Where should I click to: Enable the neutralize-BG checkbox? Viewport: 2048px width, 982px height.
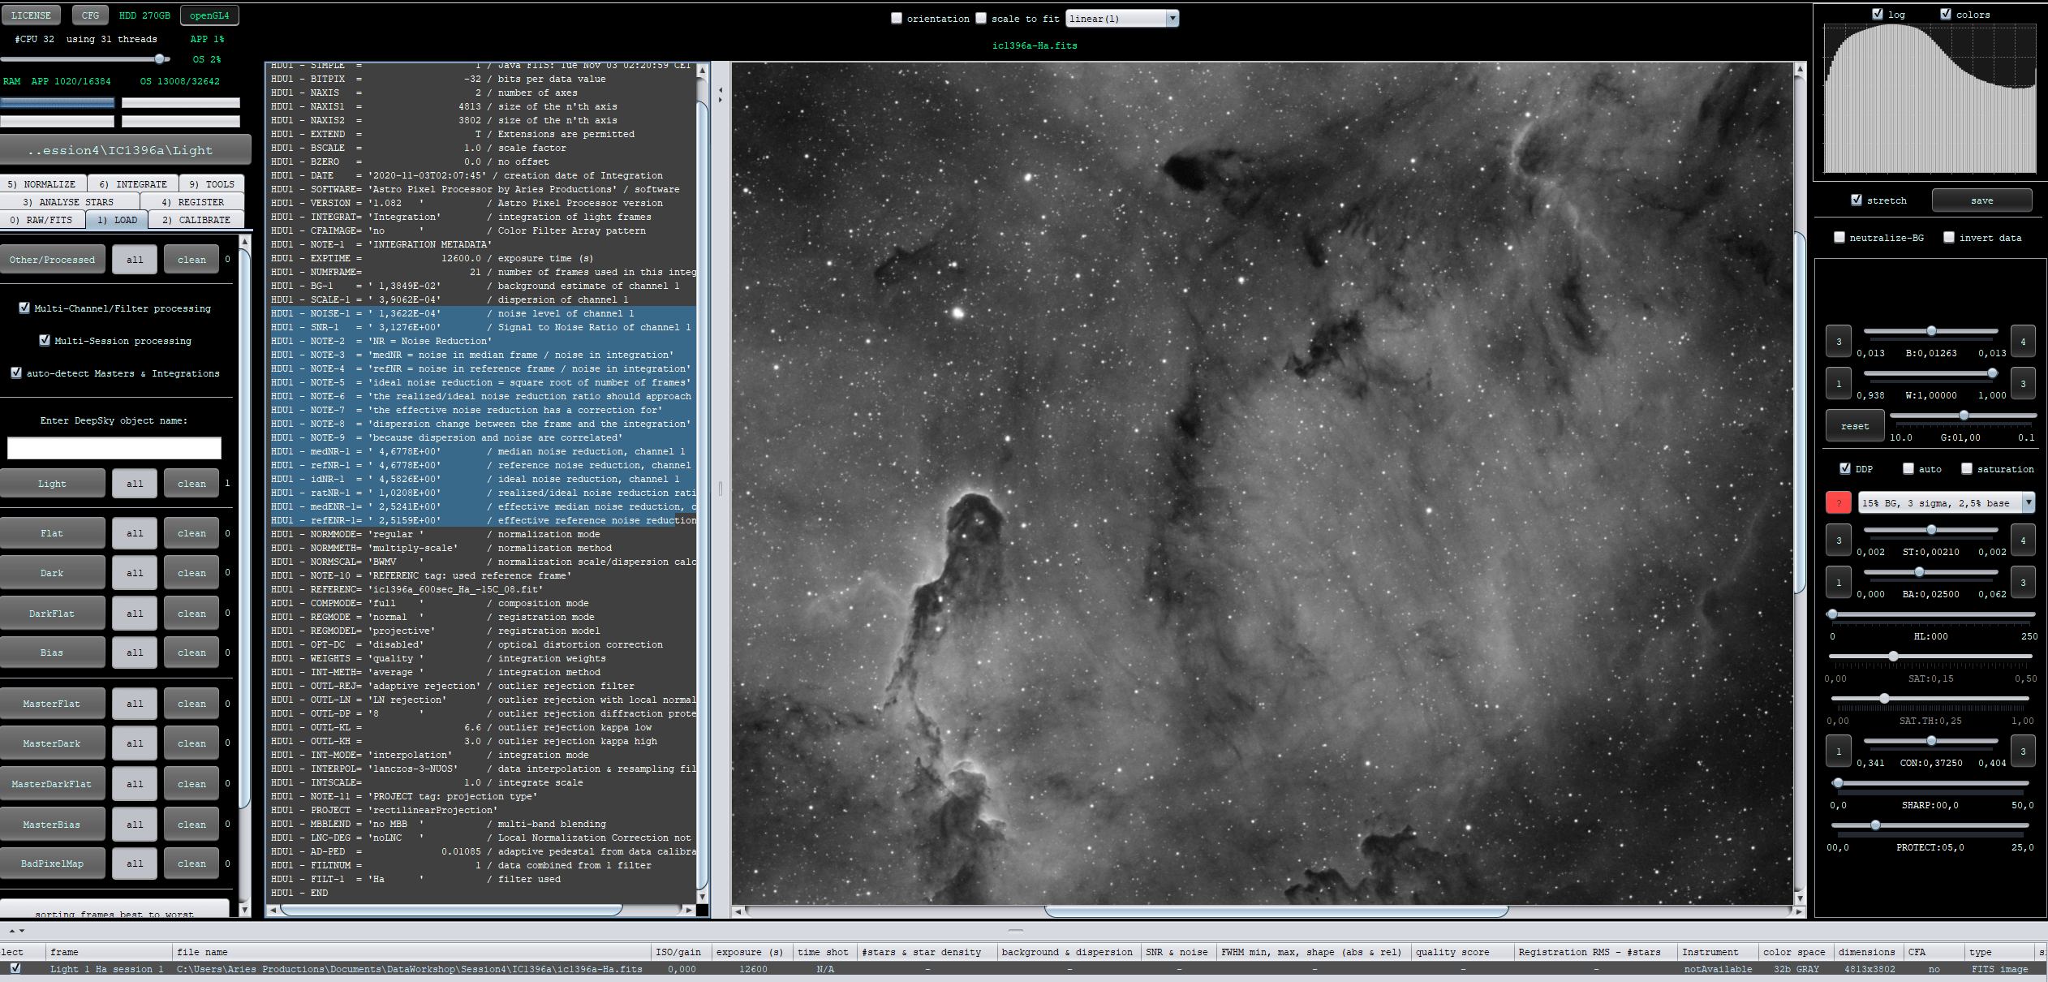coord(1839,238)
